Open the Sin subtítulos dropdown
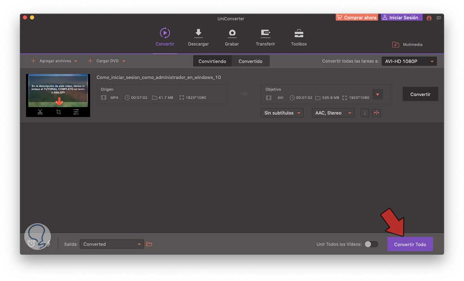 pos(282,113)
